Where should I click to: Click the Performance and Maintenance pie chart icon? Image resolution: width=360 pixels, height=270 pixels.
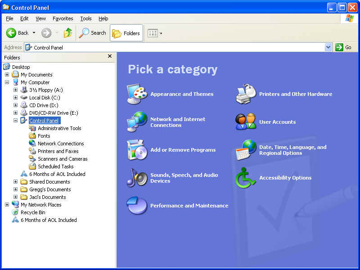tap(137, 206)
